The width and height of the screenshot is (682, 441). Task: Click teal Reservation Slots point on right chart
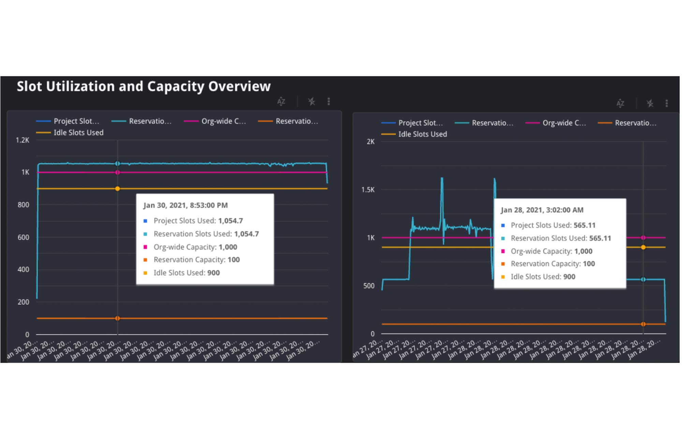pyautogui.click(x=643, y=280)
